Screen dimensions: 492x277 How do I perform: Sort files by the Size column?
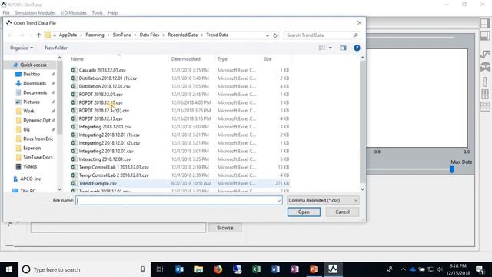(268, 59)
